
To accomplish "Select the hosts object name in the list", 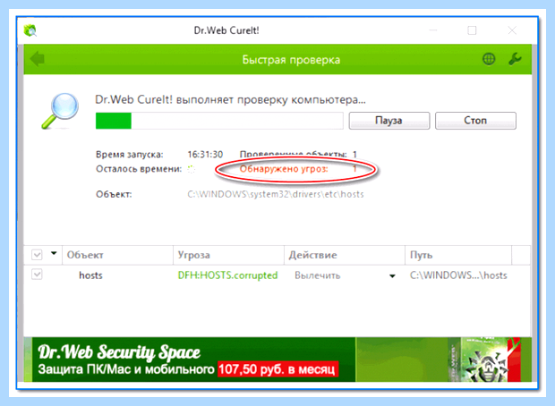I will point(90,275).
